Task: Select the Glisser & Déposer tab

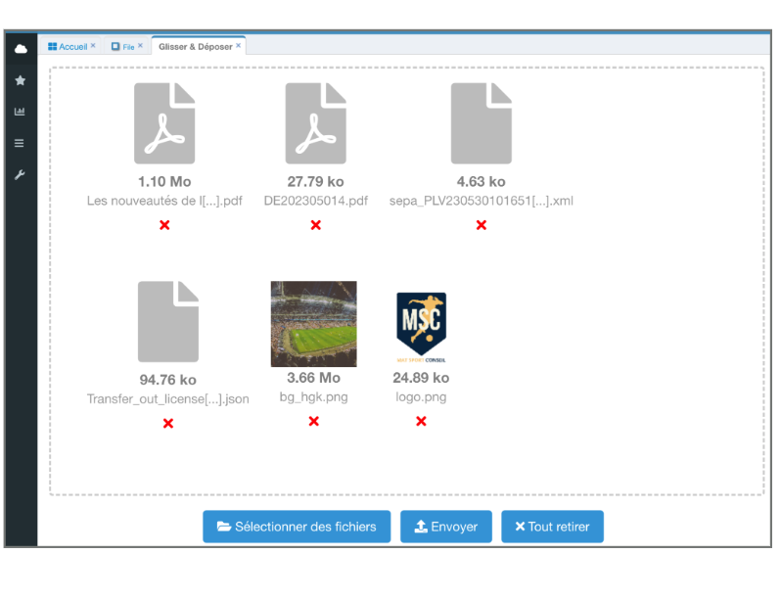Action: point(196,46)
